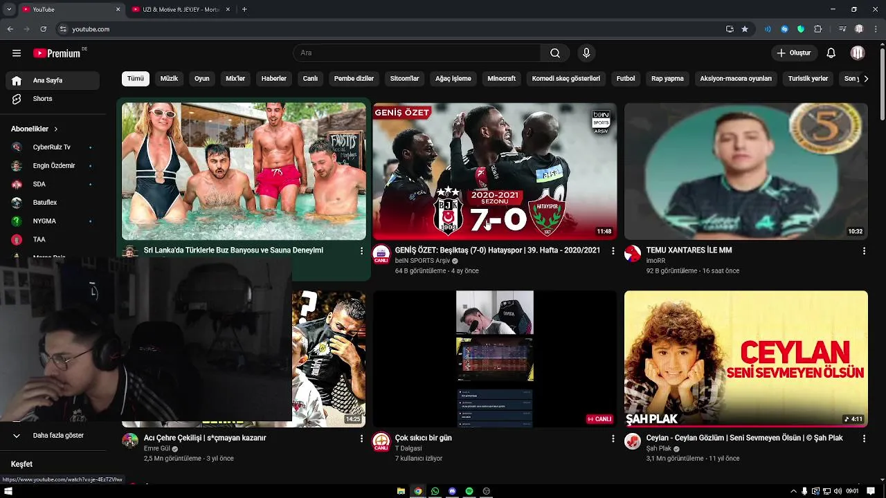Open the Sri Lanka ice bath video thumbnail
Screen dimensions: 886x498
[244, 172]
